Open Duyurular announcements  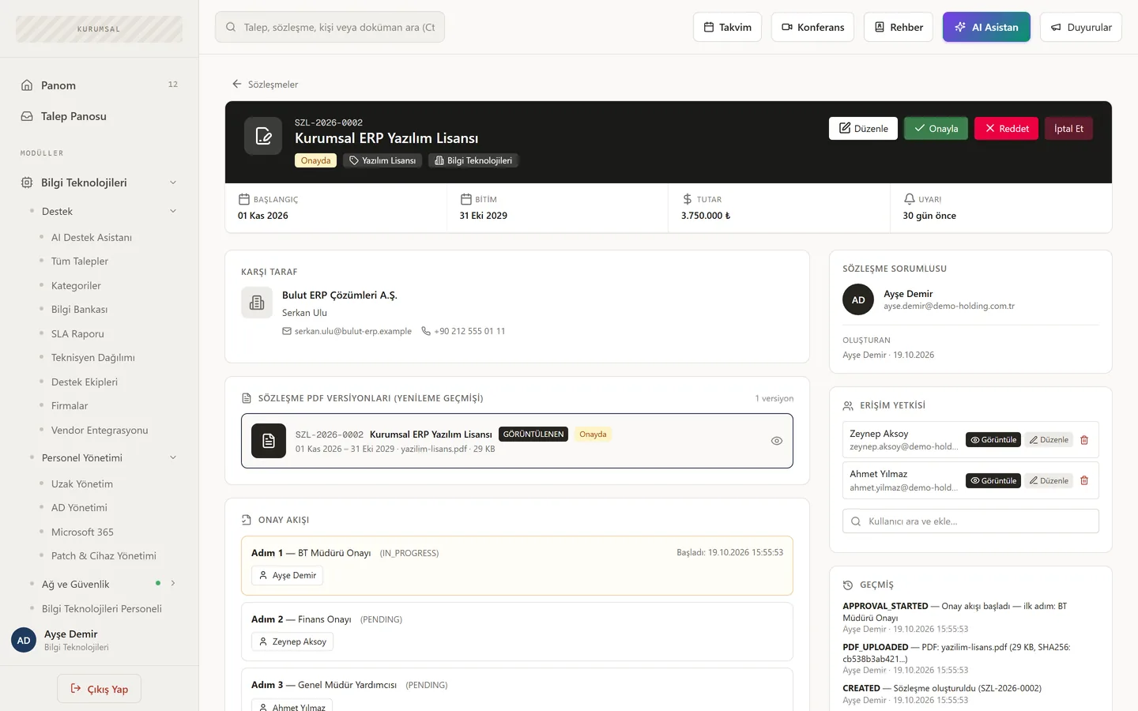click(x=1080, y=27)
